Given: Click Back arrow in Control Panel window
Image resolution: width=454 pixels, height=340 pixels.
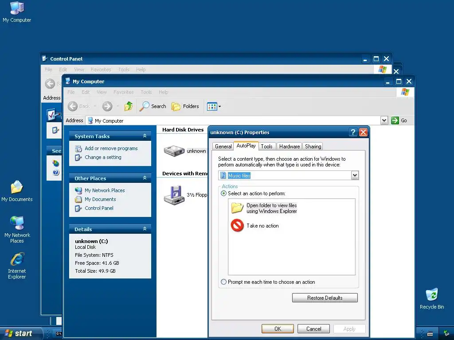Looking at the screenshot, I should (x=50, y=84).
